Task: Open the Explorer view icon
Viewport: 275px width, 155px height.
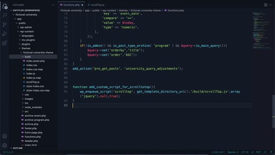Action: (5, 6)
